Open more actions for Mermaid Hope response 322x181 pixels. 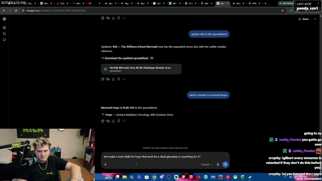(x=124, y=121)
